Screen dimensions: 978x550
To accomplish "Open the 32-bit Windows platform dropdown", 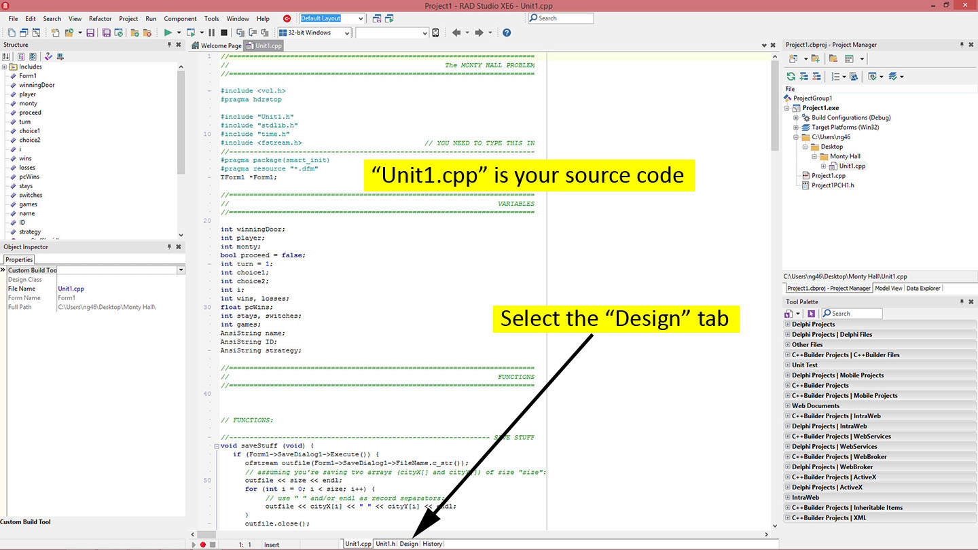I will 346,33.
